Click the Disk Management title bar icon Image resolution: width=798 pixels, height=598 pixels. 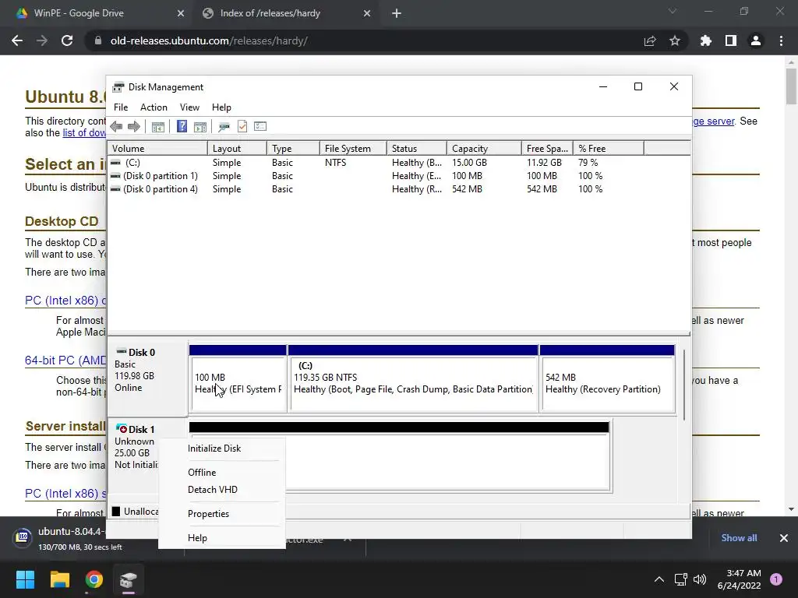click(118, 87)
